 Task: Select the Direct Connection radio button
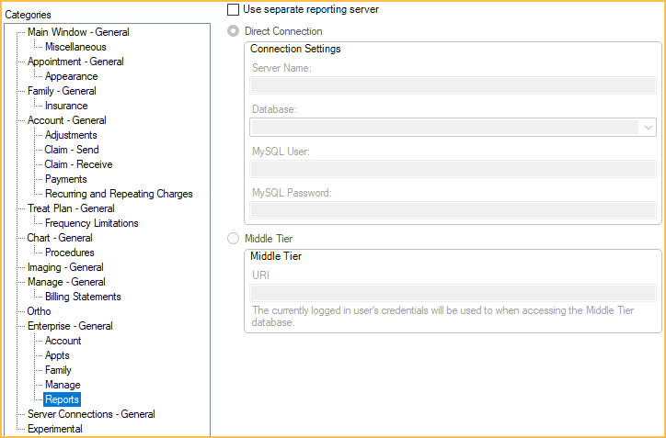tap(233, 31)
